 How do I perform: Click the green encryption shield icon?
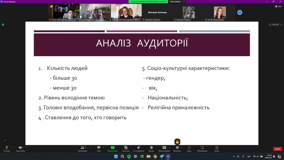coord(3,24)
